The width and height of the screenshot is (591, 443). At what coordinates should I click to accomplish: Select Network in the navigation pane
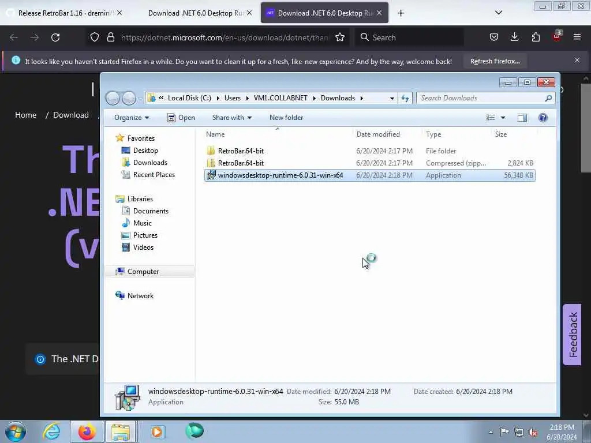pyautogui.click(x=140, y=296)
